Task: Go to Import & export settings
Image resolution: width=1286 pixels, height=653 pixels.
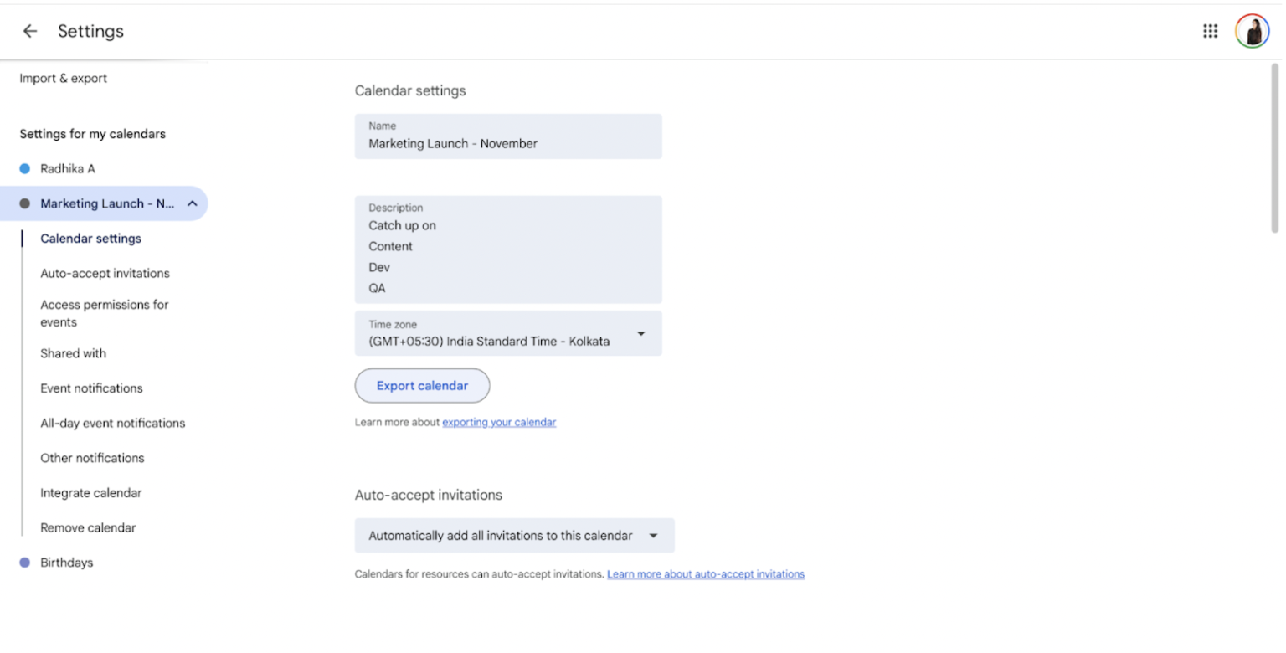Action: [64, 79]
